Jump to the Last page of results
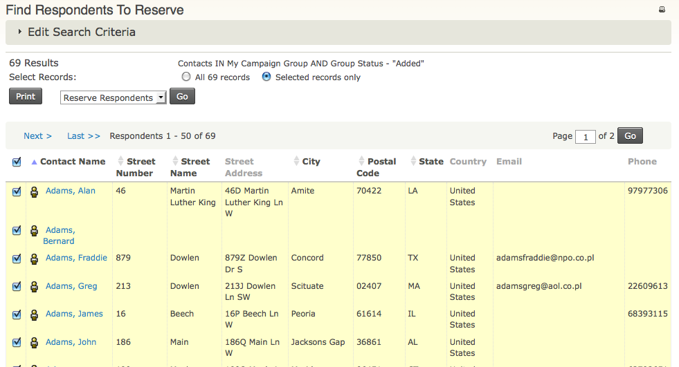This screenshot has width=679, height=367. [83, 136]
